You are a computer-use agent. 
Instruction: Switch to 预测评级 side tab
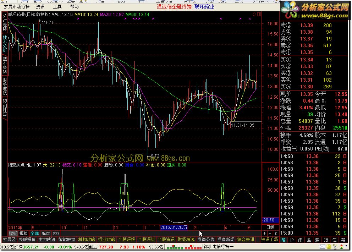tap(5, 108)
